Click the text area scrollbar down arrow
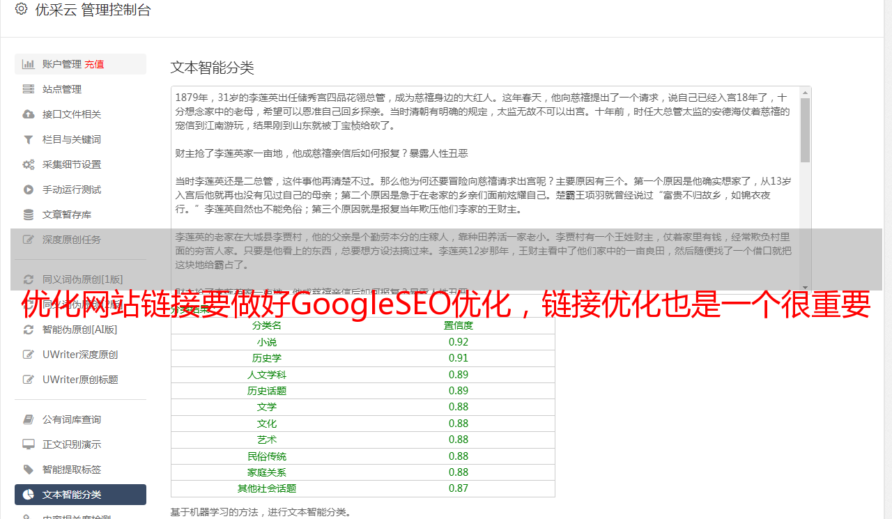Image resolution: width=892 pixels, height=519 pixels. 806,286
